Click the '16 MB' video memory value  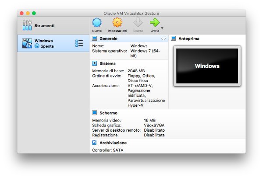(x=149, y=120)
